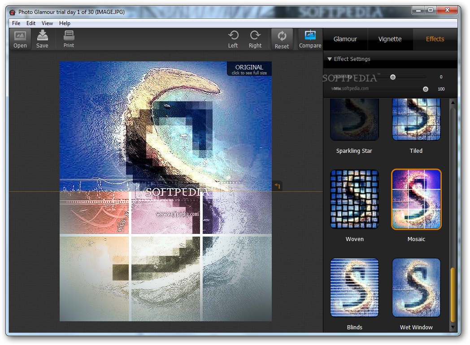
Task: Select the Effects tab
Action: click(435, 39)
